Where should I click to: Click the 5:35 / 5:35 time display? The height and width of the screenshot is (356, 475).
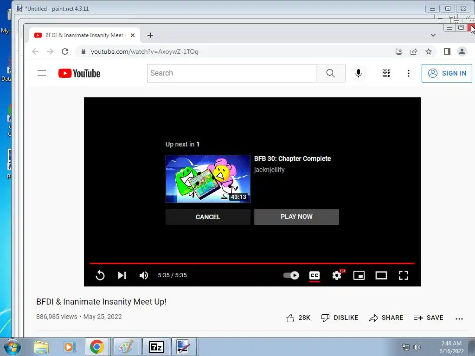(173, 275)
